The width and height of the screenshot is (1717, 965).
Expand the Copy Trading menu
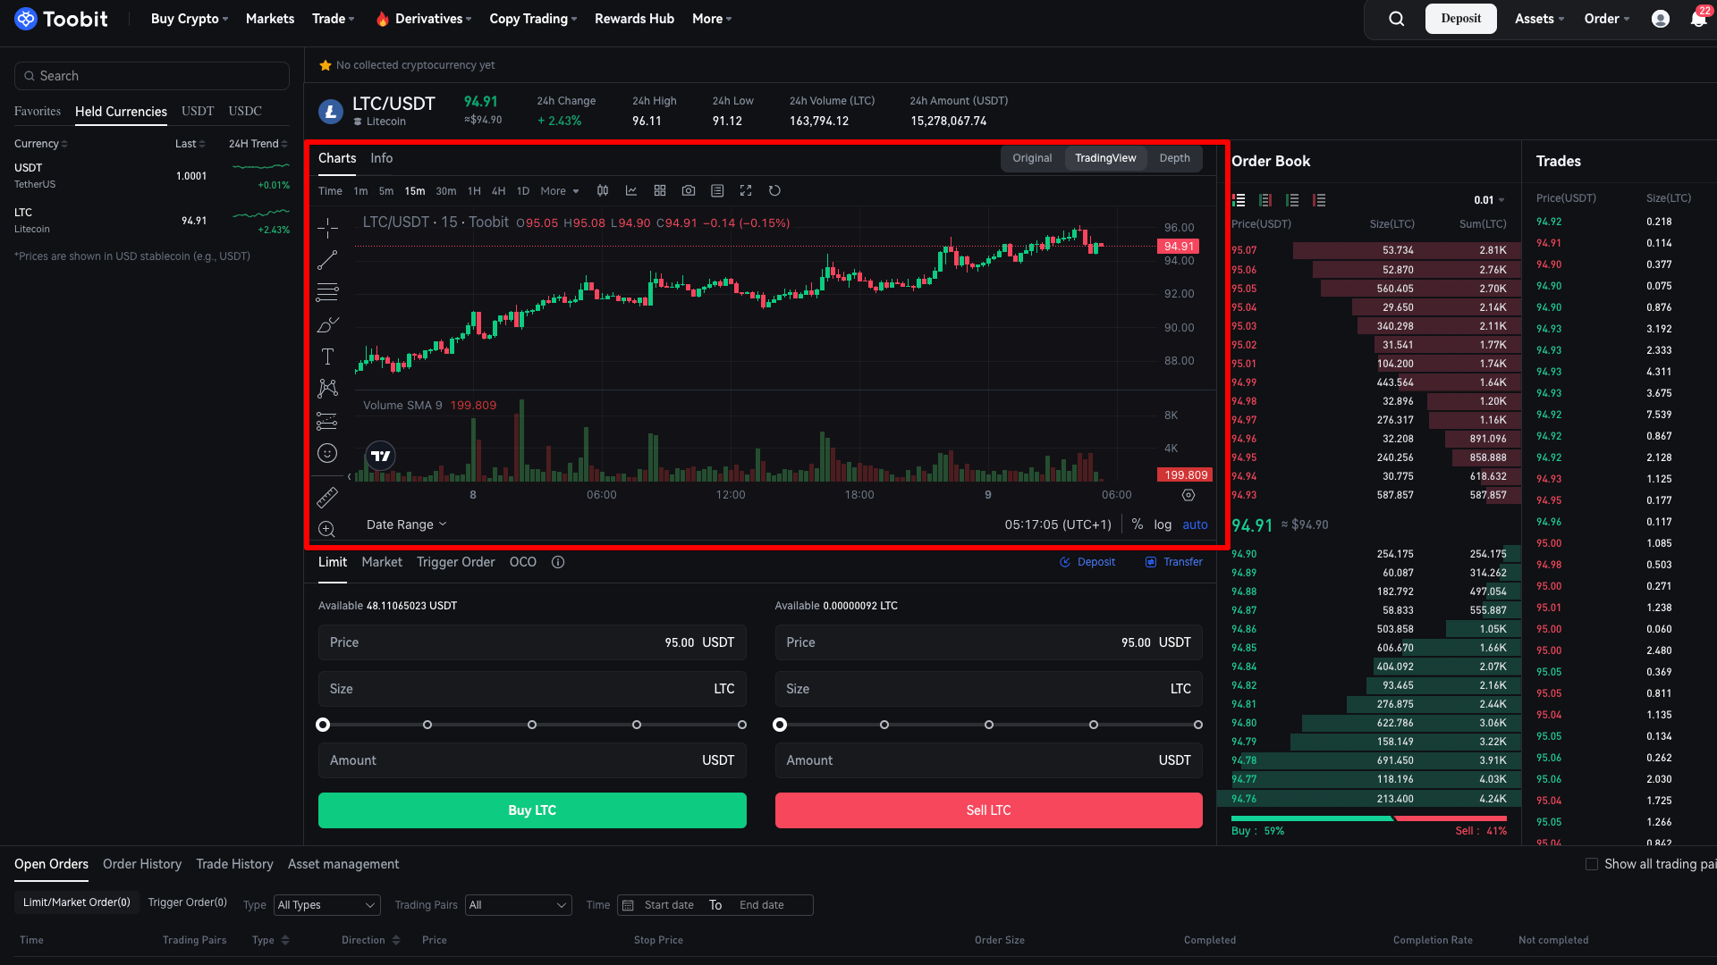coord(533,19)
